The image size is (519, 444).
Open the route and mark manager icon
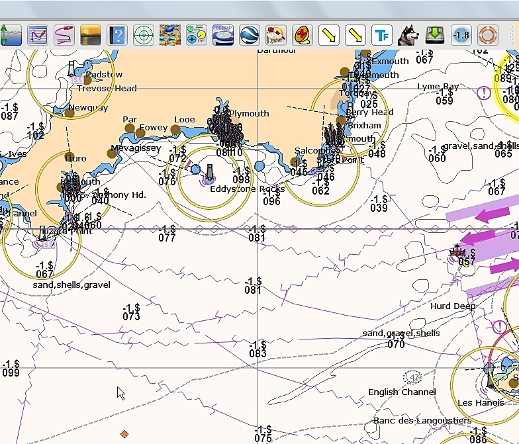click(x=37, y=35)
